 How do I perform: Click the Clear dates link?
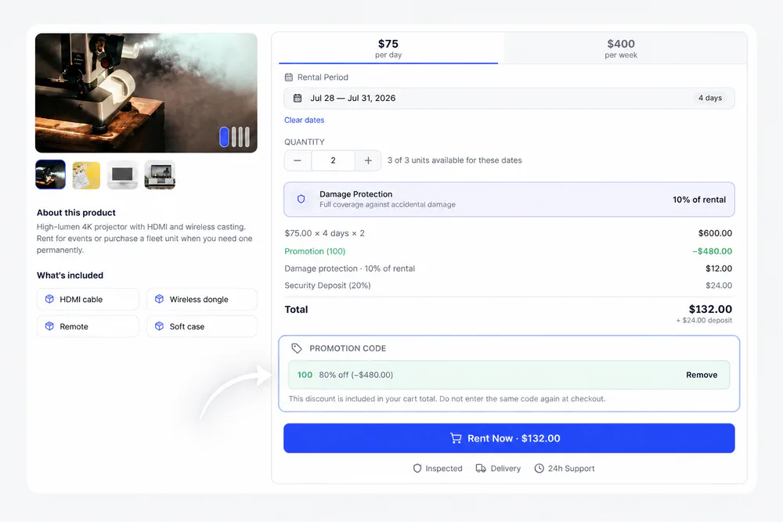tap(304, 121)
